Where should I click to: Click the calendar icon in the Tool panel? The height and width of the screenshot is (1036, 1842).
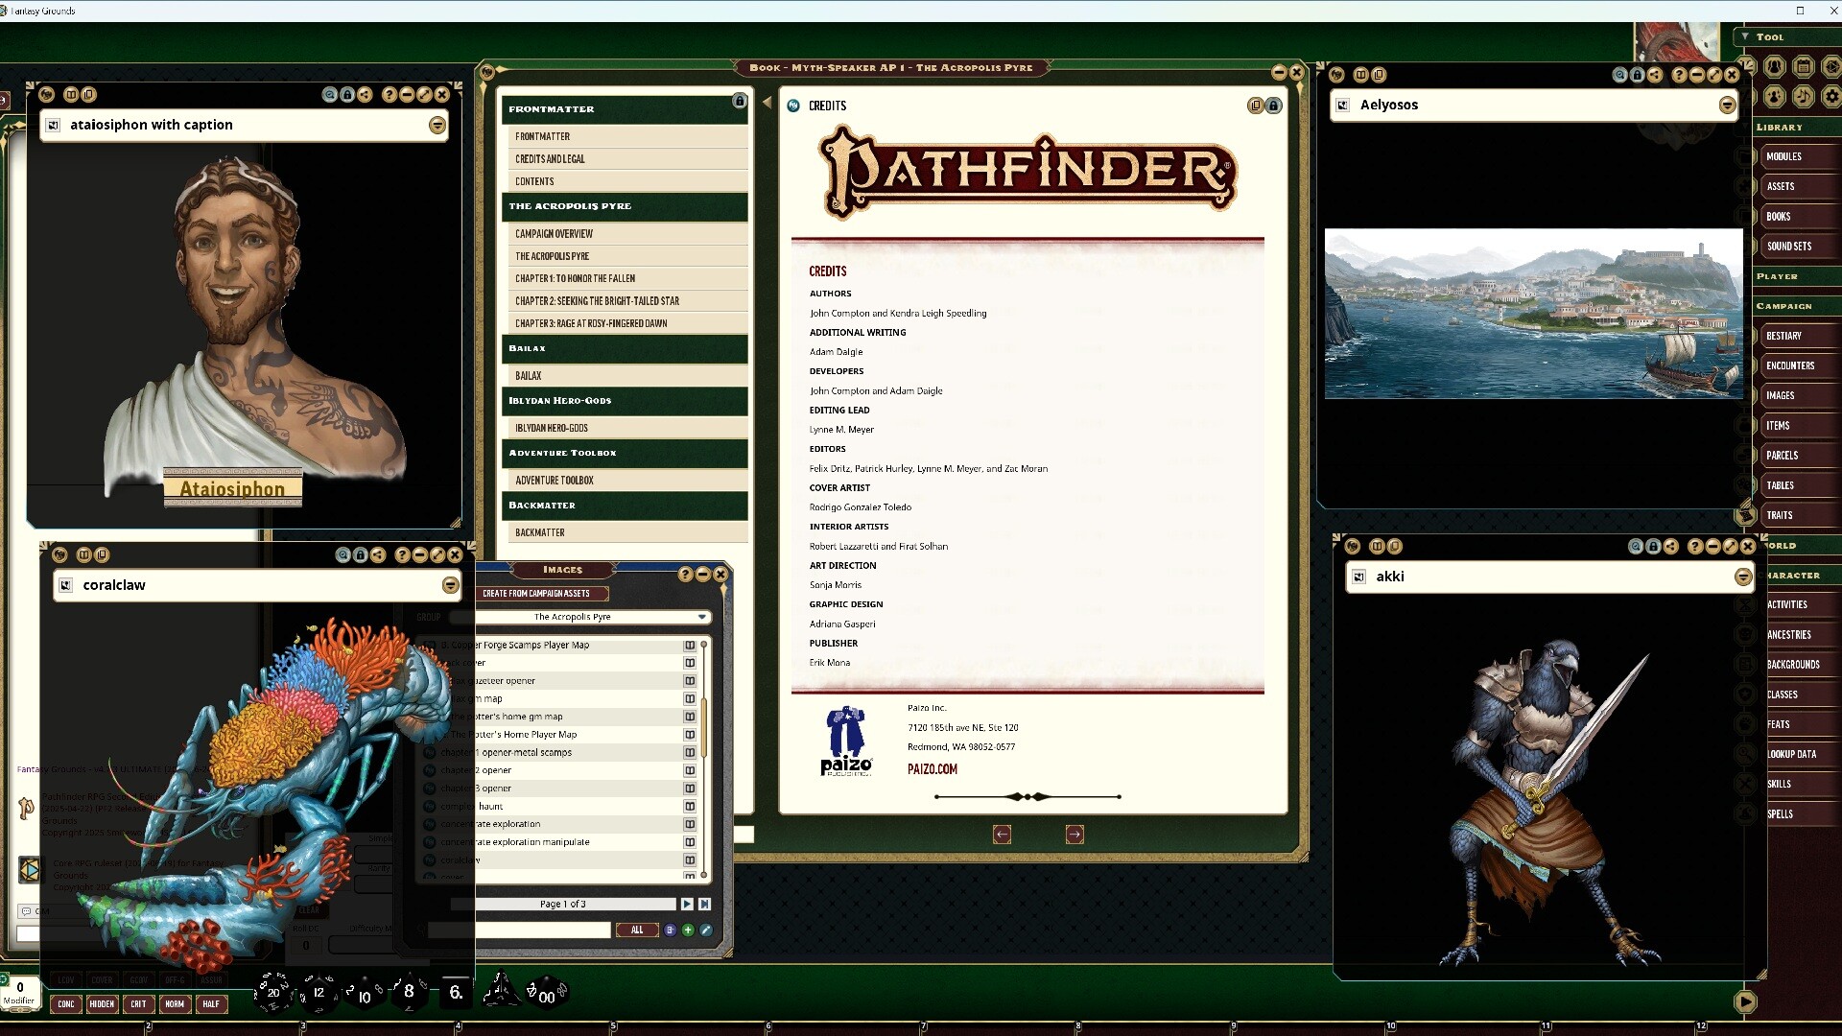click(1805, 67)
